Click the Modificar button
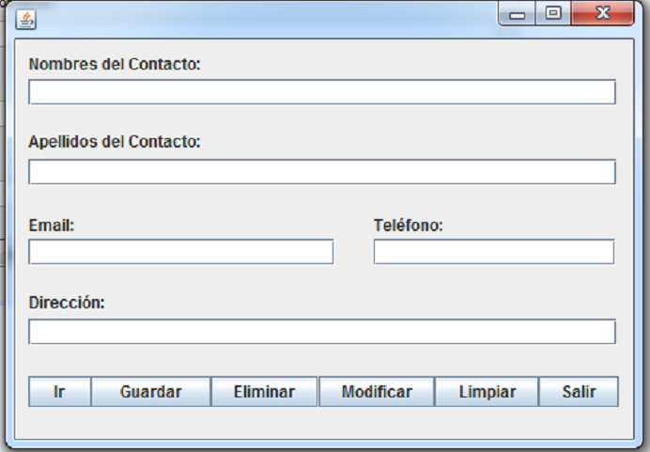The height and width of the screenshot is (452, 650). 377,392
